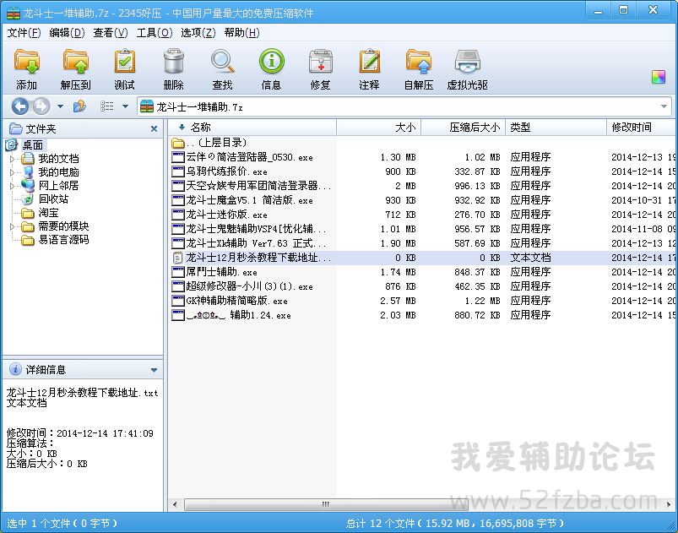Open the 文件(F) menu
This screenshot has height=533, width=678.
(24, 33)
